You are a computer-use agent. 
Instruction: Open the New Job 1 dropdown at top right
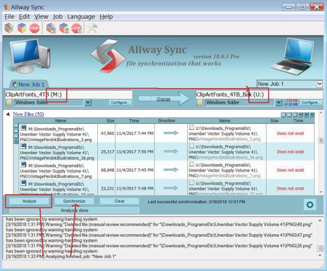click(320, 84)
